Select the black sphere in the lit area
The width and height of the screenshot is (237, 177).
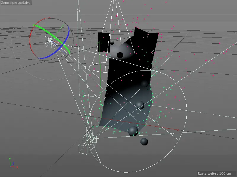120,55
